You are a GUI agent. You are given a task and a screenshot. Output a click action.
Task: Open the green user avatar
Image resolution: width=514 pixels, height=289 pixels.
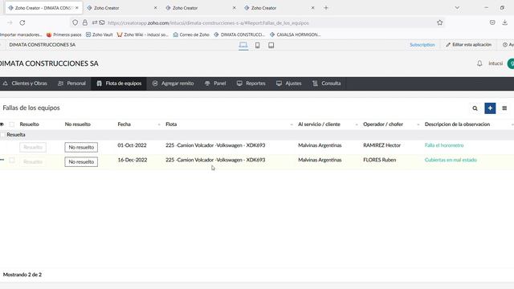[x=511, y=63]
